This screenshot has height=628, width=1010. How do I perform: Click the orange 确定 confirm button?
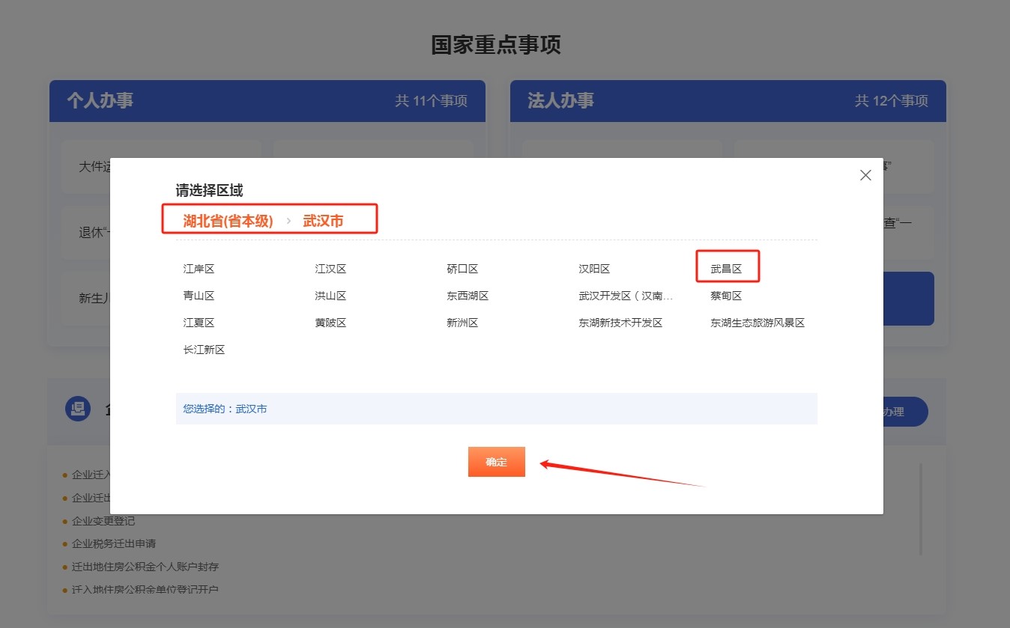pos(496,462)
